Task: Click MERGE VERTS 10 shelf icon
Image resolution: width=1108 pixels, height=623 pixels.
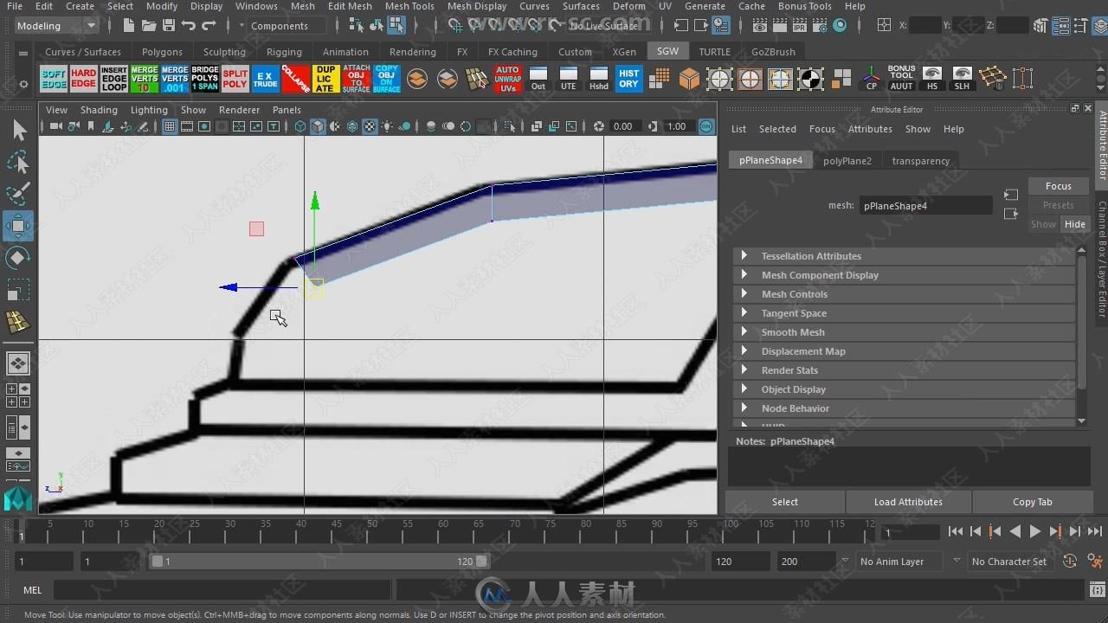Action: point(145,79)
